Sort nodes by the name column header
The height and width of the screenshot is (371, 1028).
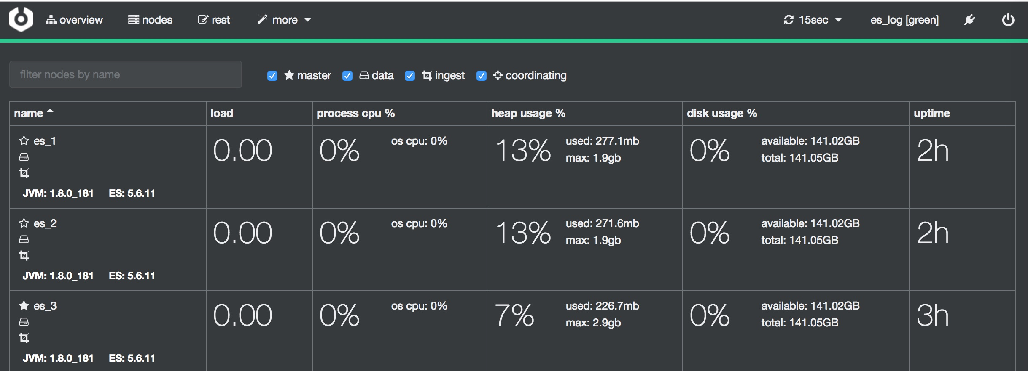coord(29,113)
